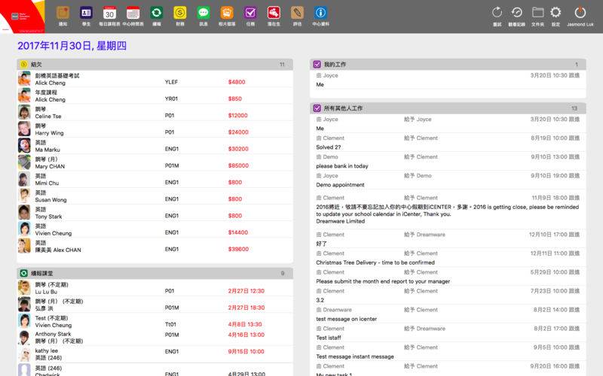Click the 4月8日 13:30 renewal date

click(245, 324)
